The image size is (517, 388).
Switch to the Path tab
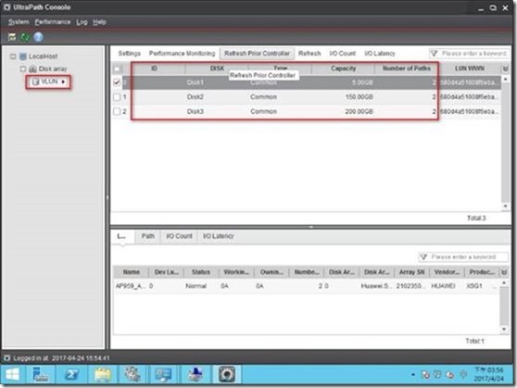(x=147, y=236)
